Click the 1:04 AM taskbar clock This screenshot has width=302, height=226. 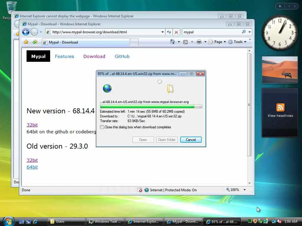point(291,222)
